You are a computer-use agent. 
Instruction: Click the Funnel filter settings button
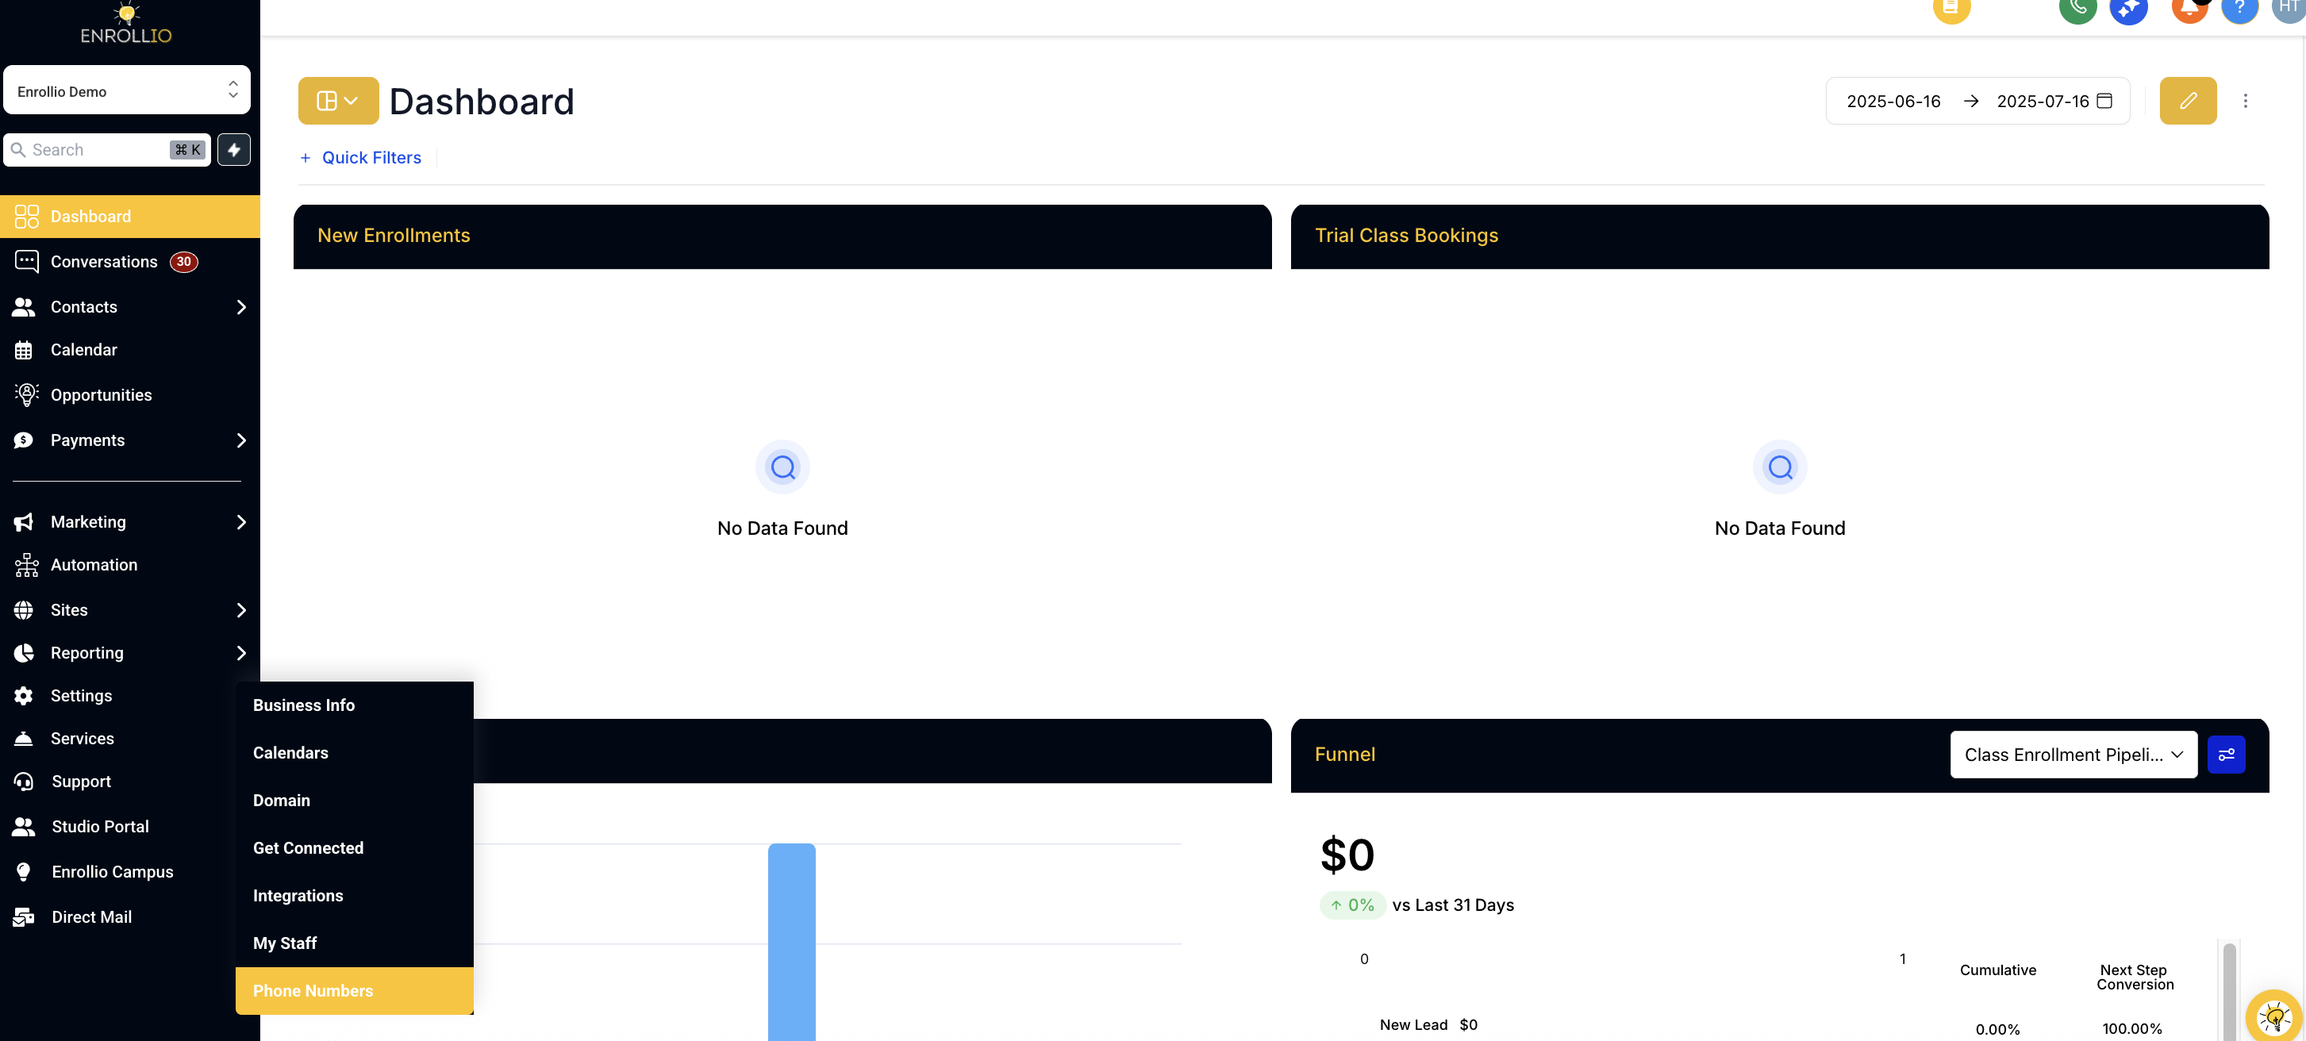coord(2227,755)
